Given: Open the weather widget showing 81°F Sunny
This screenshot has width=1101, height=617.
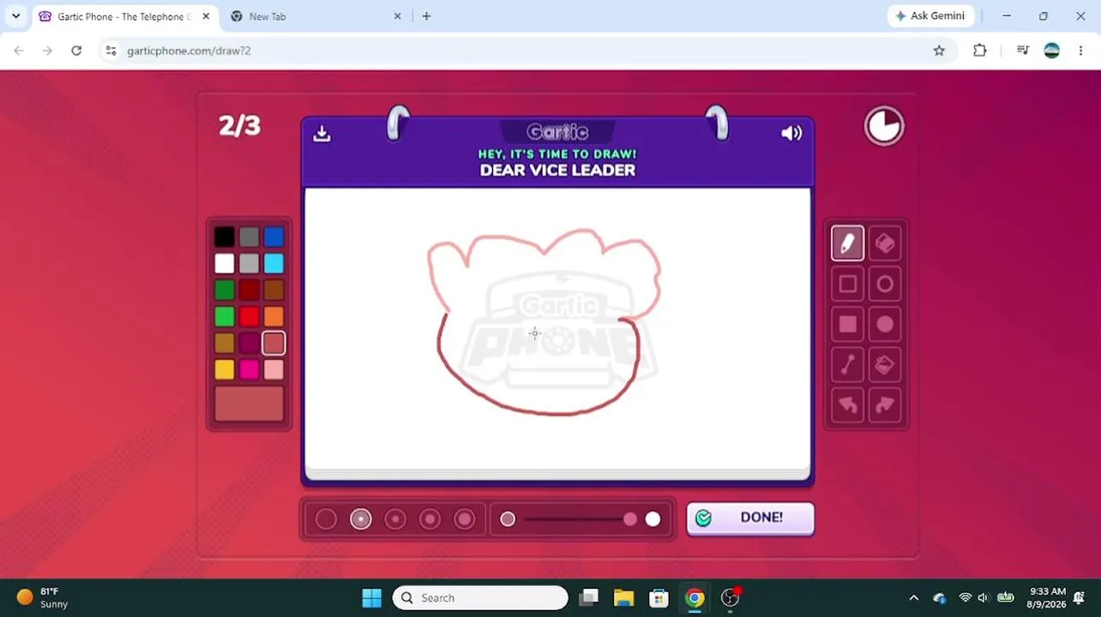Looking at the screenshot, I should 43,597.
